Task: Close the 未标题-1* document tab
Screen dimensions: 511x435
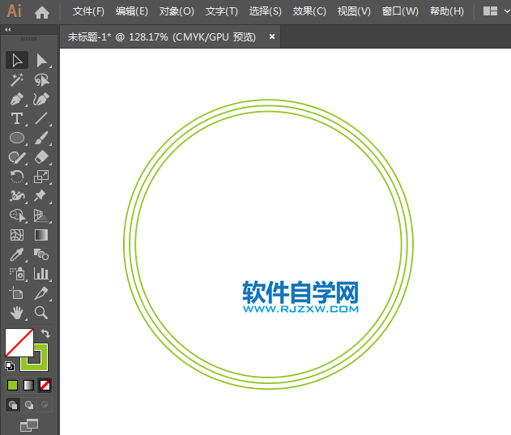Action: pos(272,36)
